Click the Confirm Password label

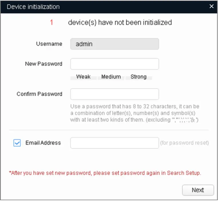(39, 94)
